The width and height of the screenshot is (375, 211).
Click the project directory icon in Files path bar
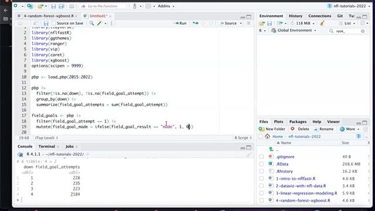click(359, 136)
